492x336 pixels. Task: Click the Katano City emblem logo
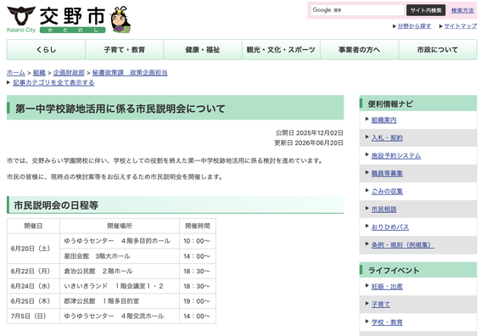tap(21, 16)
